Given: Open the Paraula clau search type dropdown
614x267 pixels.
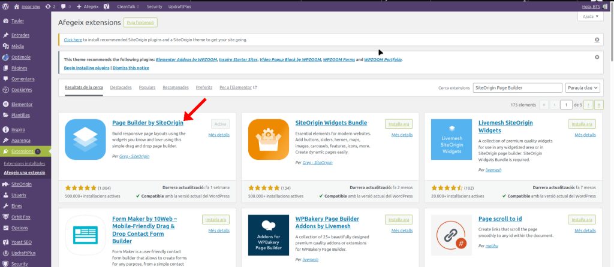Looking at the screenshot, I should [582, 87].
